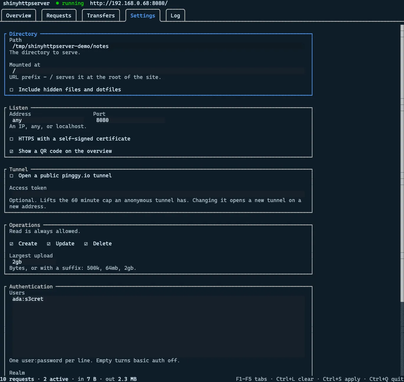Image resolution: width=404 pixels, height=382 pixels.
Task: Click the listen Address field
Action: pos(47,120)
